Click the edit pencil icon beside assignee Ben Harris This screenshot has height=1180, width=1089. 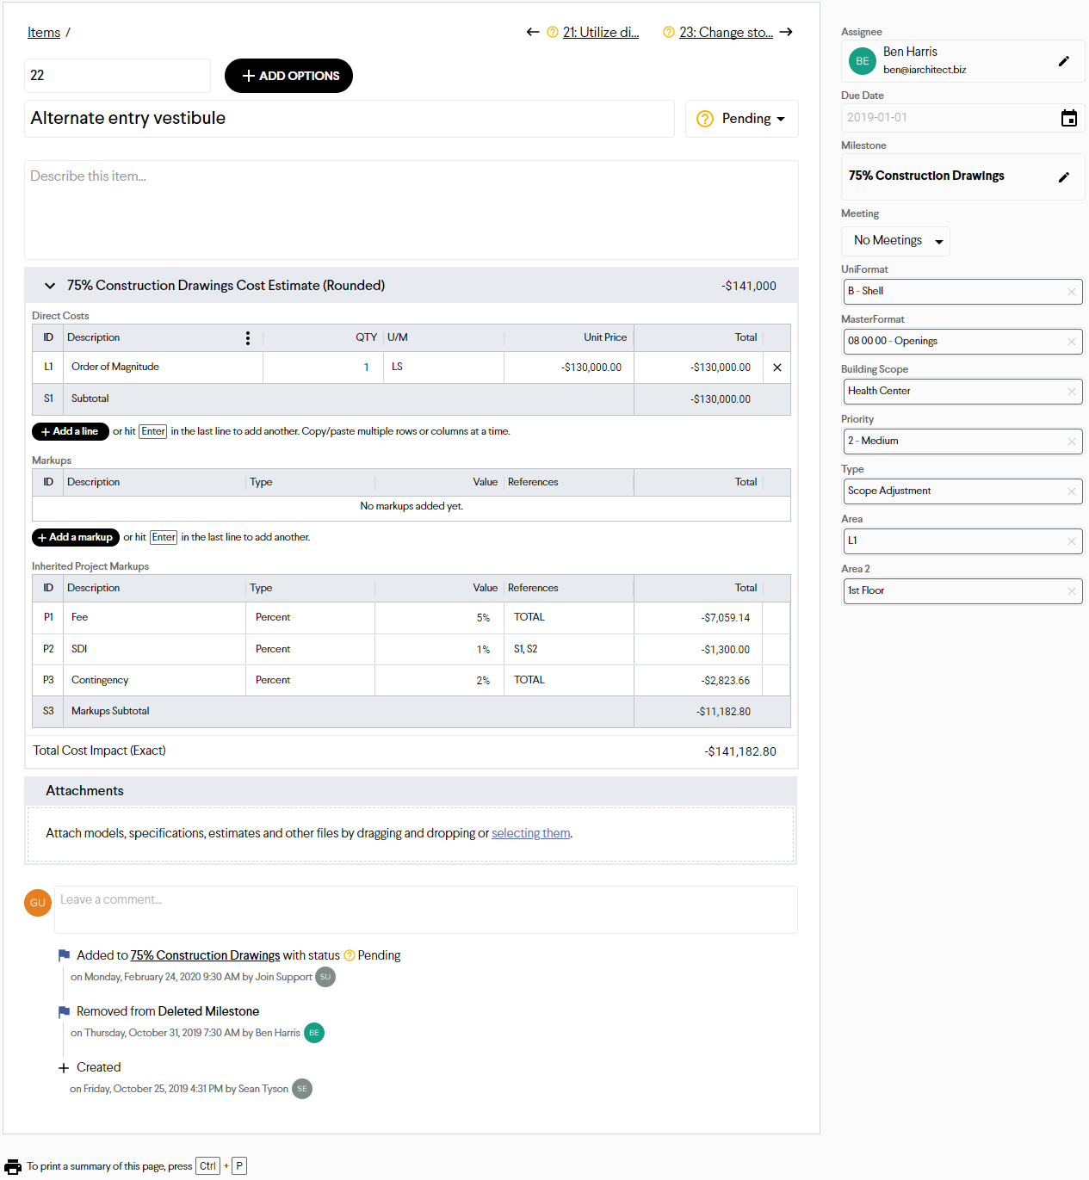click(x=1063, y=61)
